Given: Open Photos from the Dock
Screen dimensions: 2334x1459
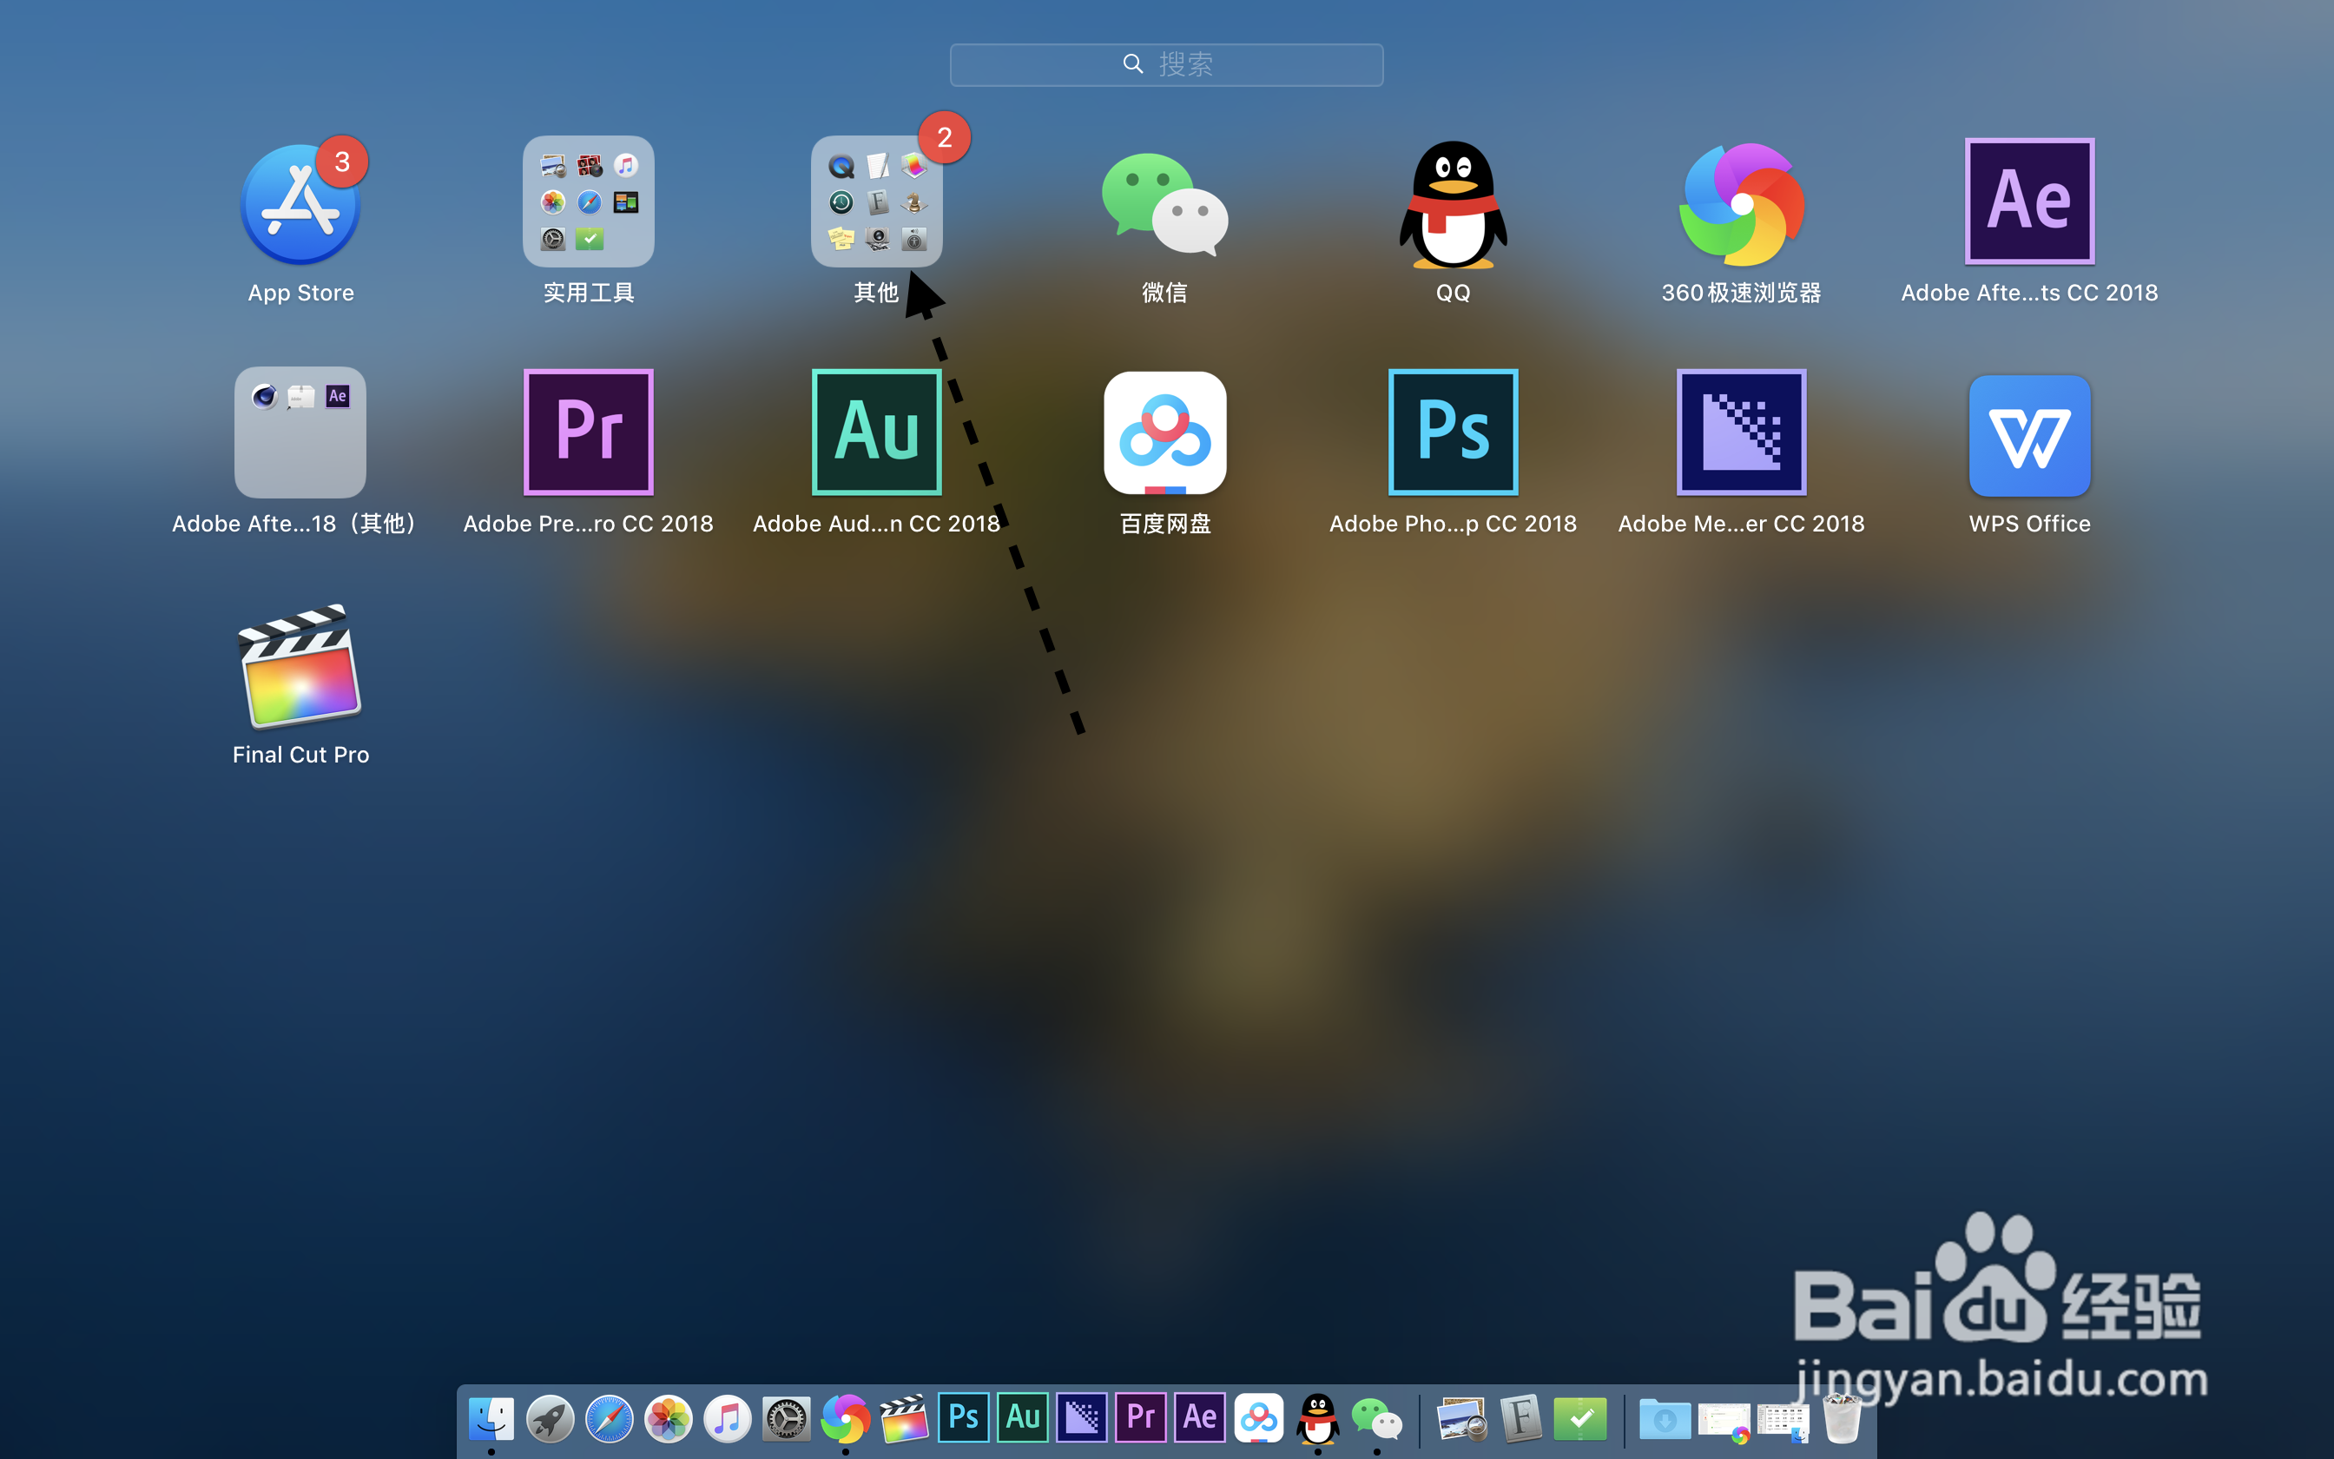Looking at the screenshot, I should tap(669, 1418).
